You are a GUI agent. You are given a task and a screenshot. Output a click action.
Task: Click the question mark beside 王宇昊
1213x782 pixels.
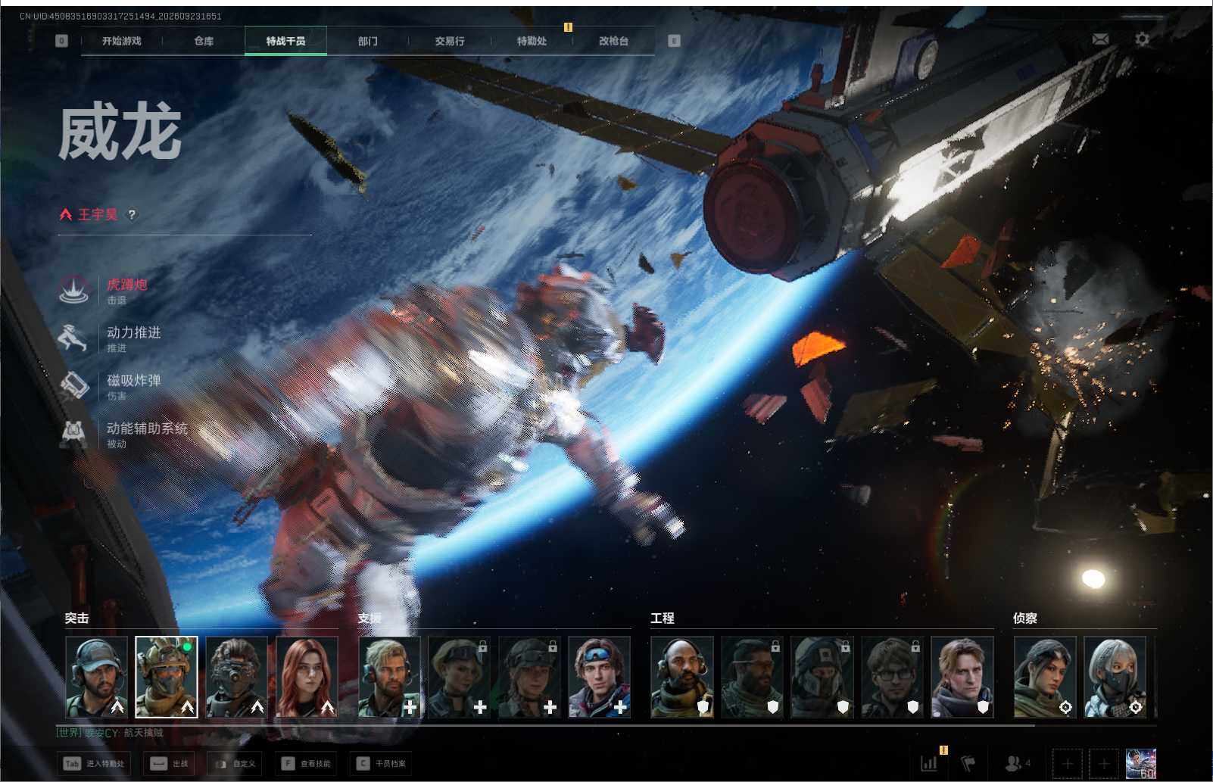(132, 214)
